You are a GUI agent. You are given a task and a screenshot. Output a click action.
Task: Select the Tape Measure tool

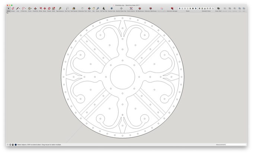pos(60,9)
